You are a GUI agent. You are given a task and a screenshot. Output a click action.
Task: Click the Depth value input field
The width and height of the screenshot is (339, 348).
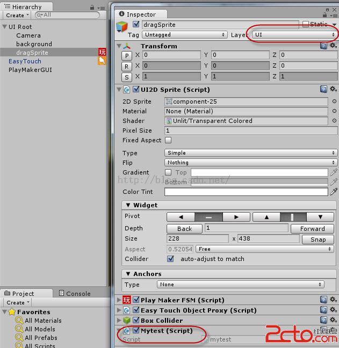tap(247, 228)
